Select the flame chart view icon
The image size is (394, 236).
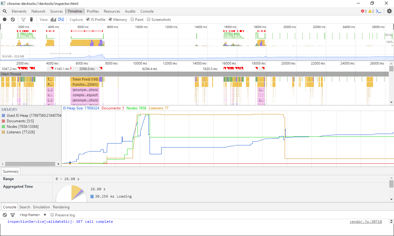pos(61,19)
